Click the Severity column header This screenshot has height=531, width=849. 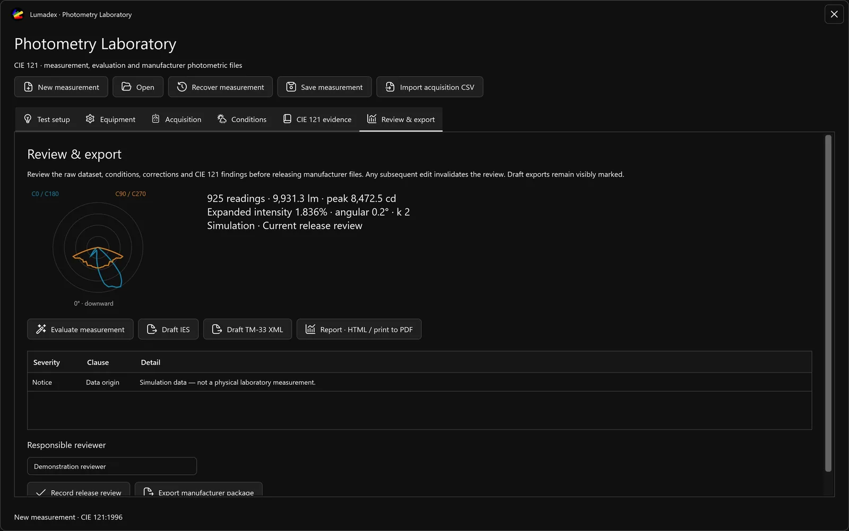47,362
